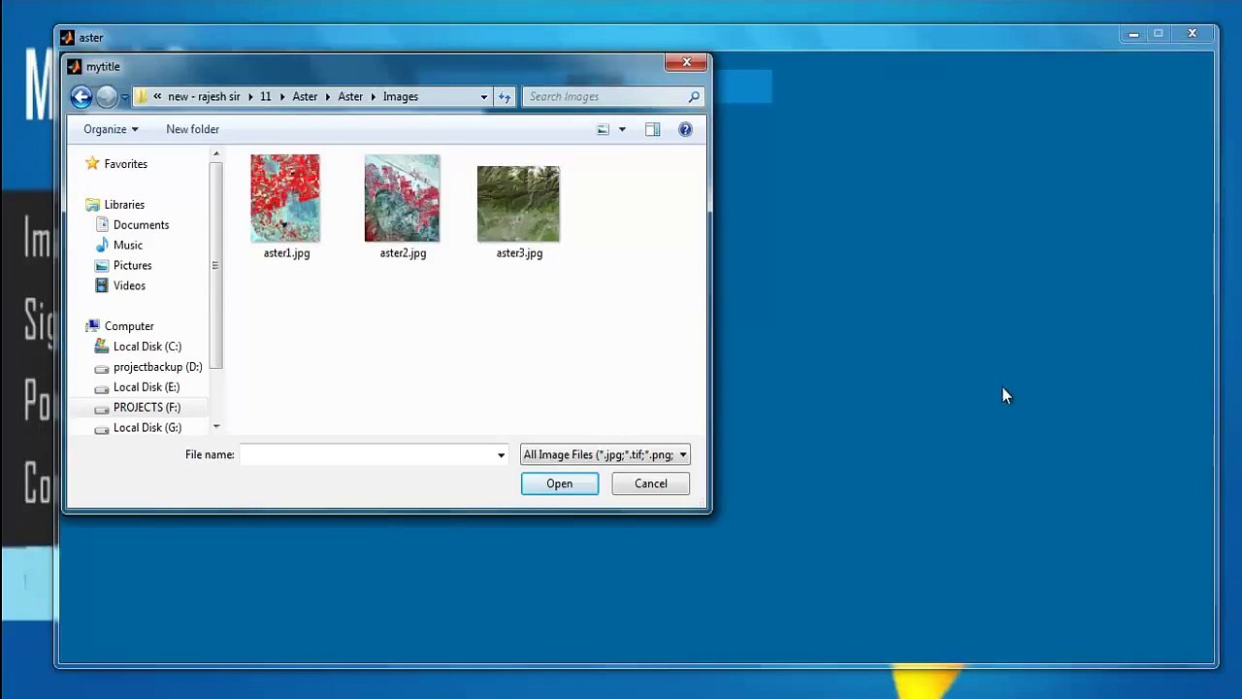Image resolution: width=1242 pixels, height=699 pixels.
Task: Expand the File name dropdown arrow
Action: [501, 454]
